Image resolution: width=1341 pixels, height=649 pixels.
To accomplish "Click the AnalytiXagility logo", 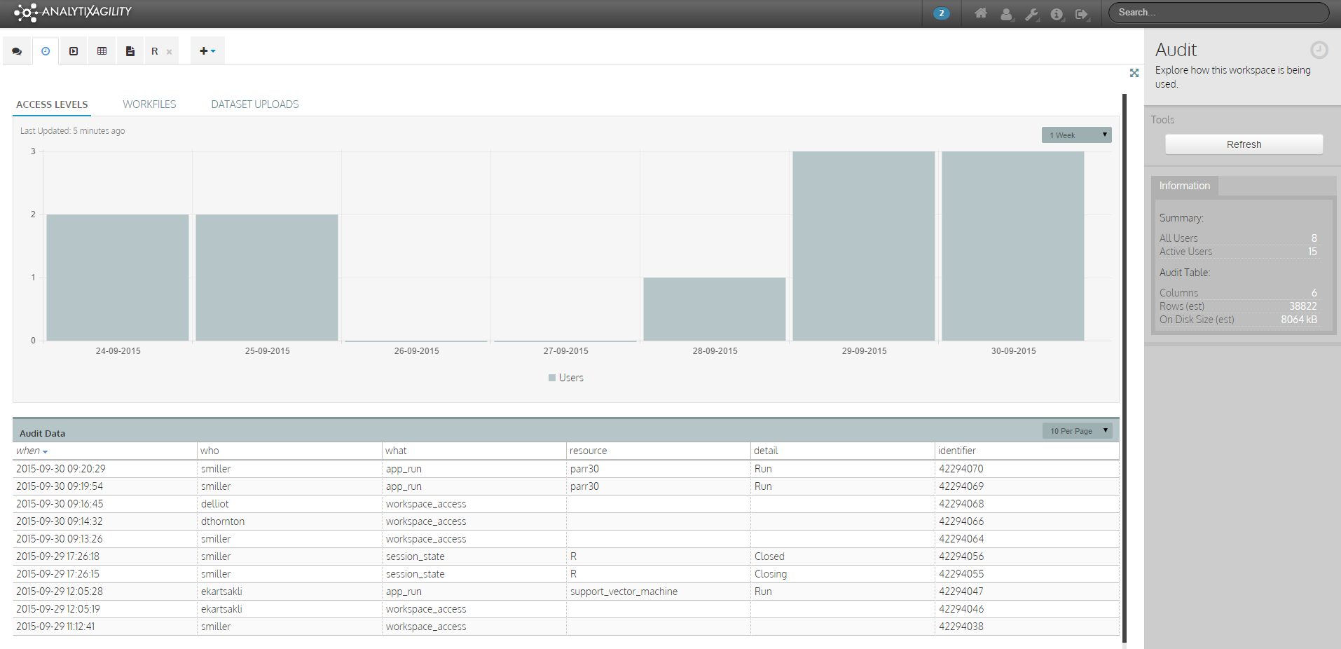I will [x=73, y=12].
